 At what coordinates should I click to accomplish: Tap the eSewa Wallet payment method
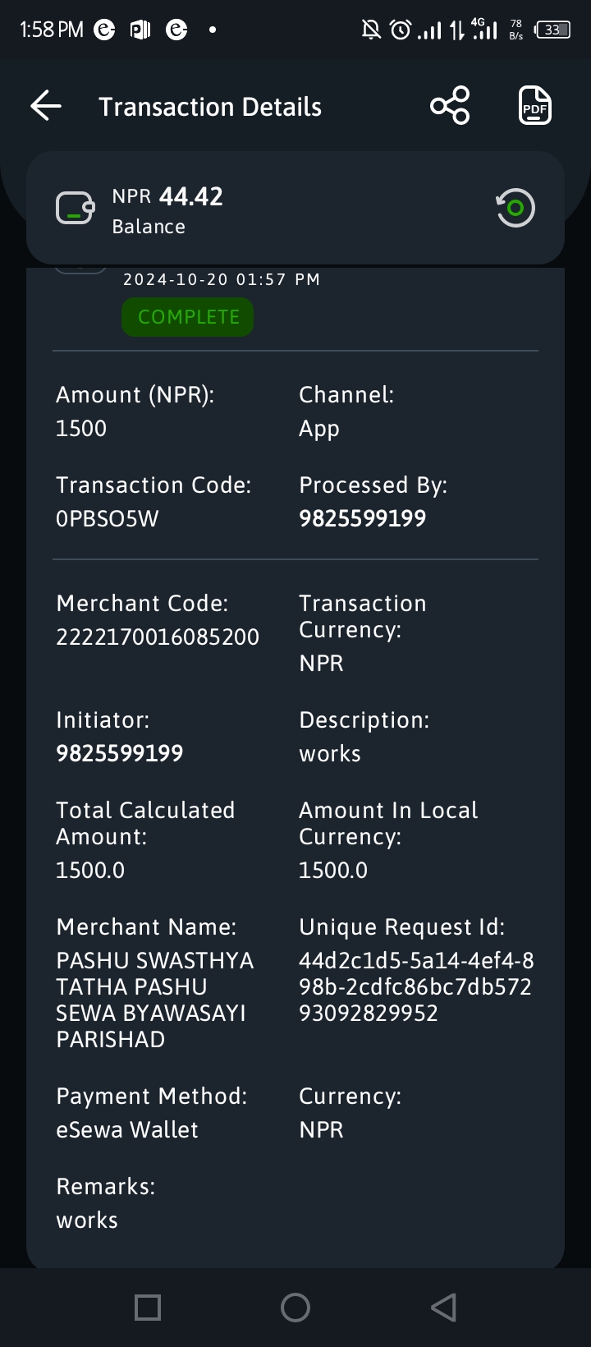pos(127,1129)
